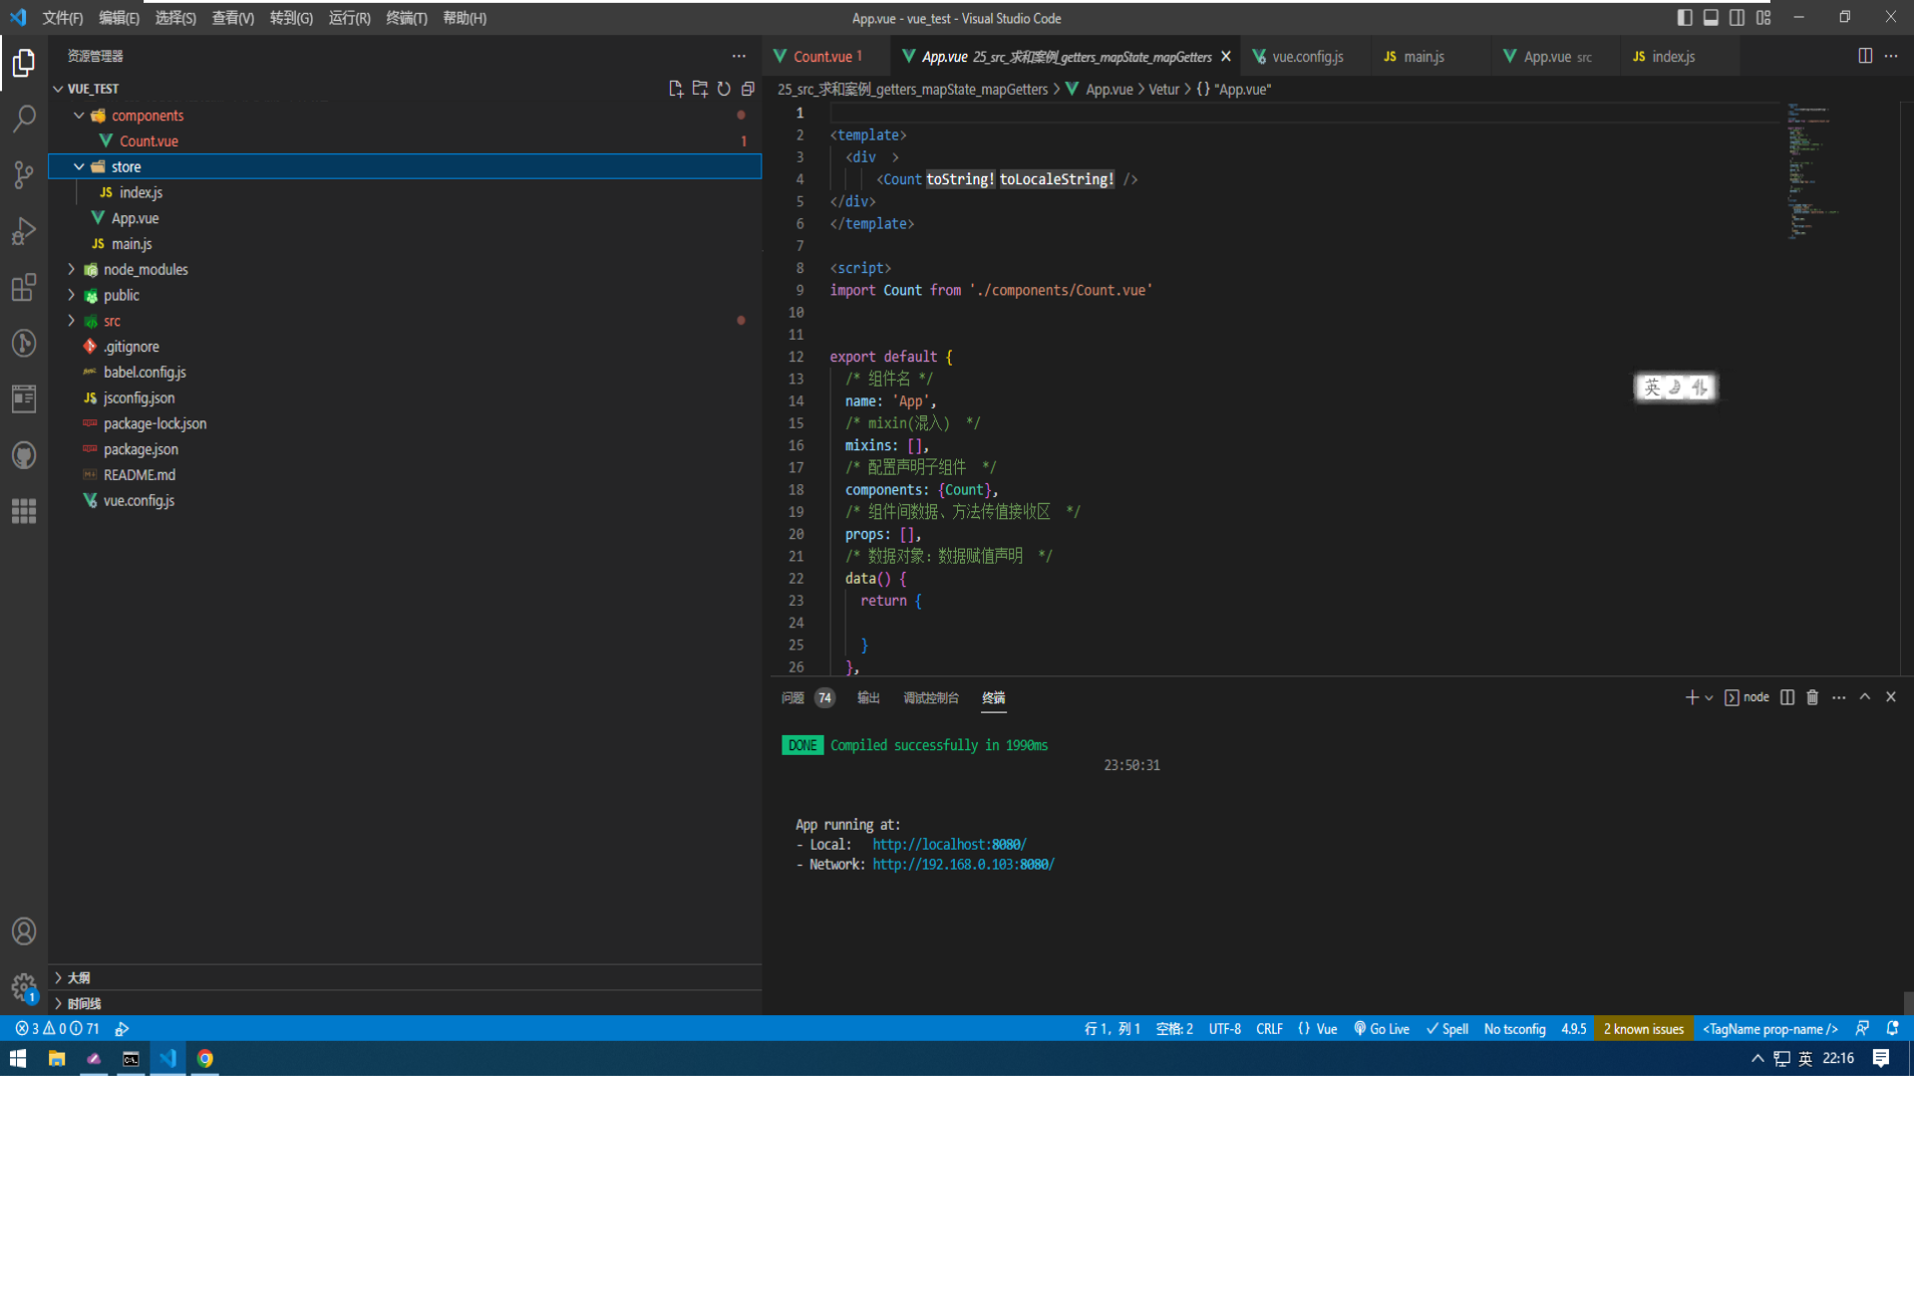Open the Accounts menu icon
Screen dimensions: 1914x1302
[24, 931]
